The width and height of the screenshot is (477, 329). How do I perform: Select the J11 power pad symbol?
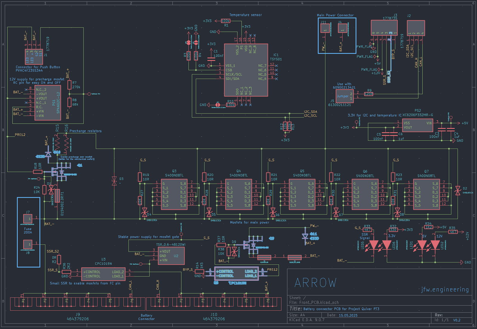325,28
